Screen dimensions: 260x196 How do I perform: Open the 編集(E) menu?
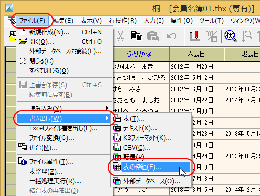point(63,21)
